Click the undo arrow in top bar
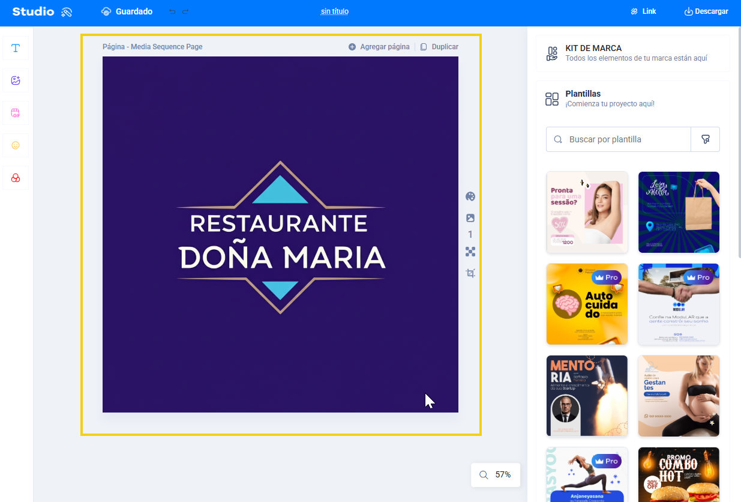Screen dimensions: 741x502 pyautogui.click(x=173, y=11)
